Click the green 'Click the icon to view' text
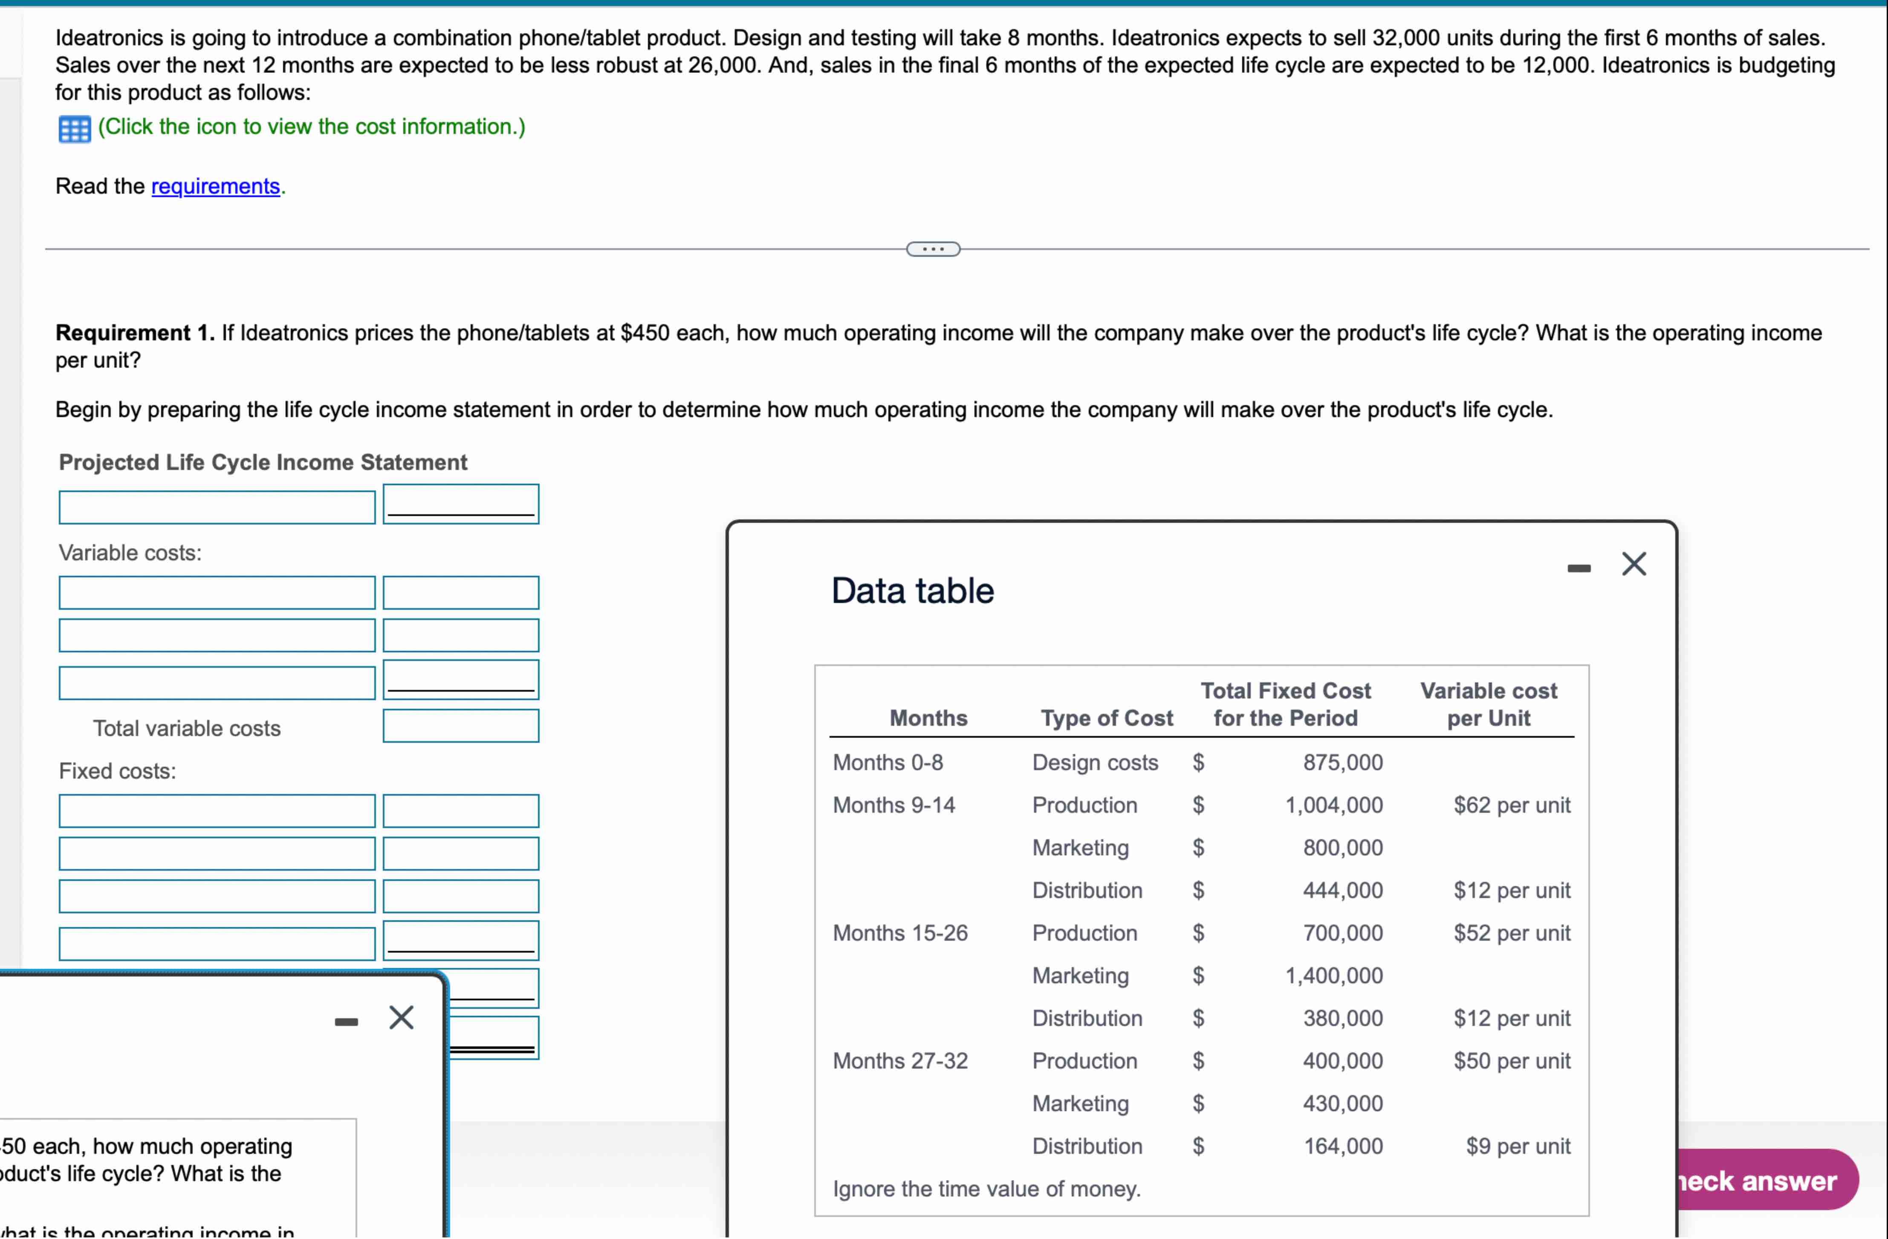Viewport: 1888px width, 1239px height. click(311, 127)
